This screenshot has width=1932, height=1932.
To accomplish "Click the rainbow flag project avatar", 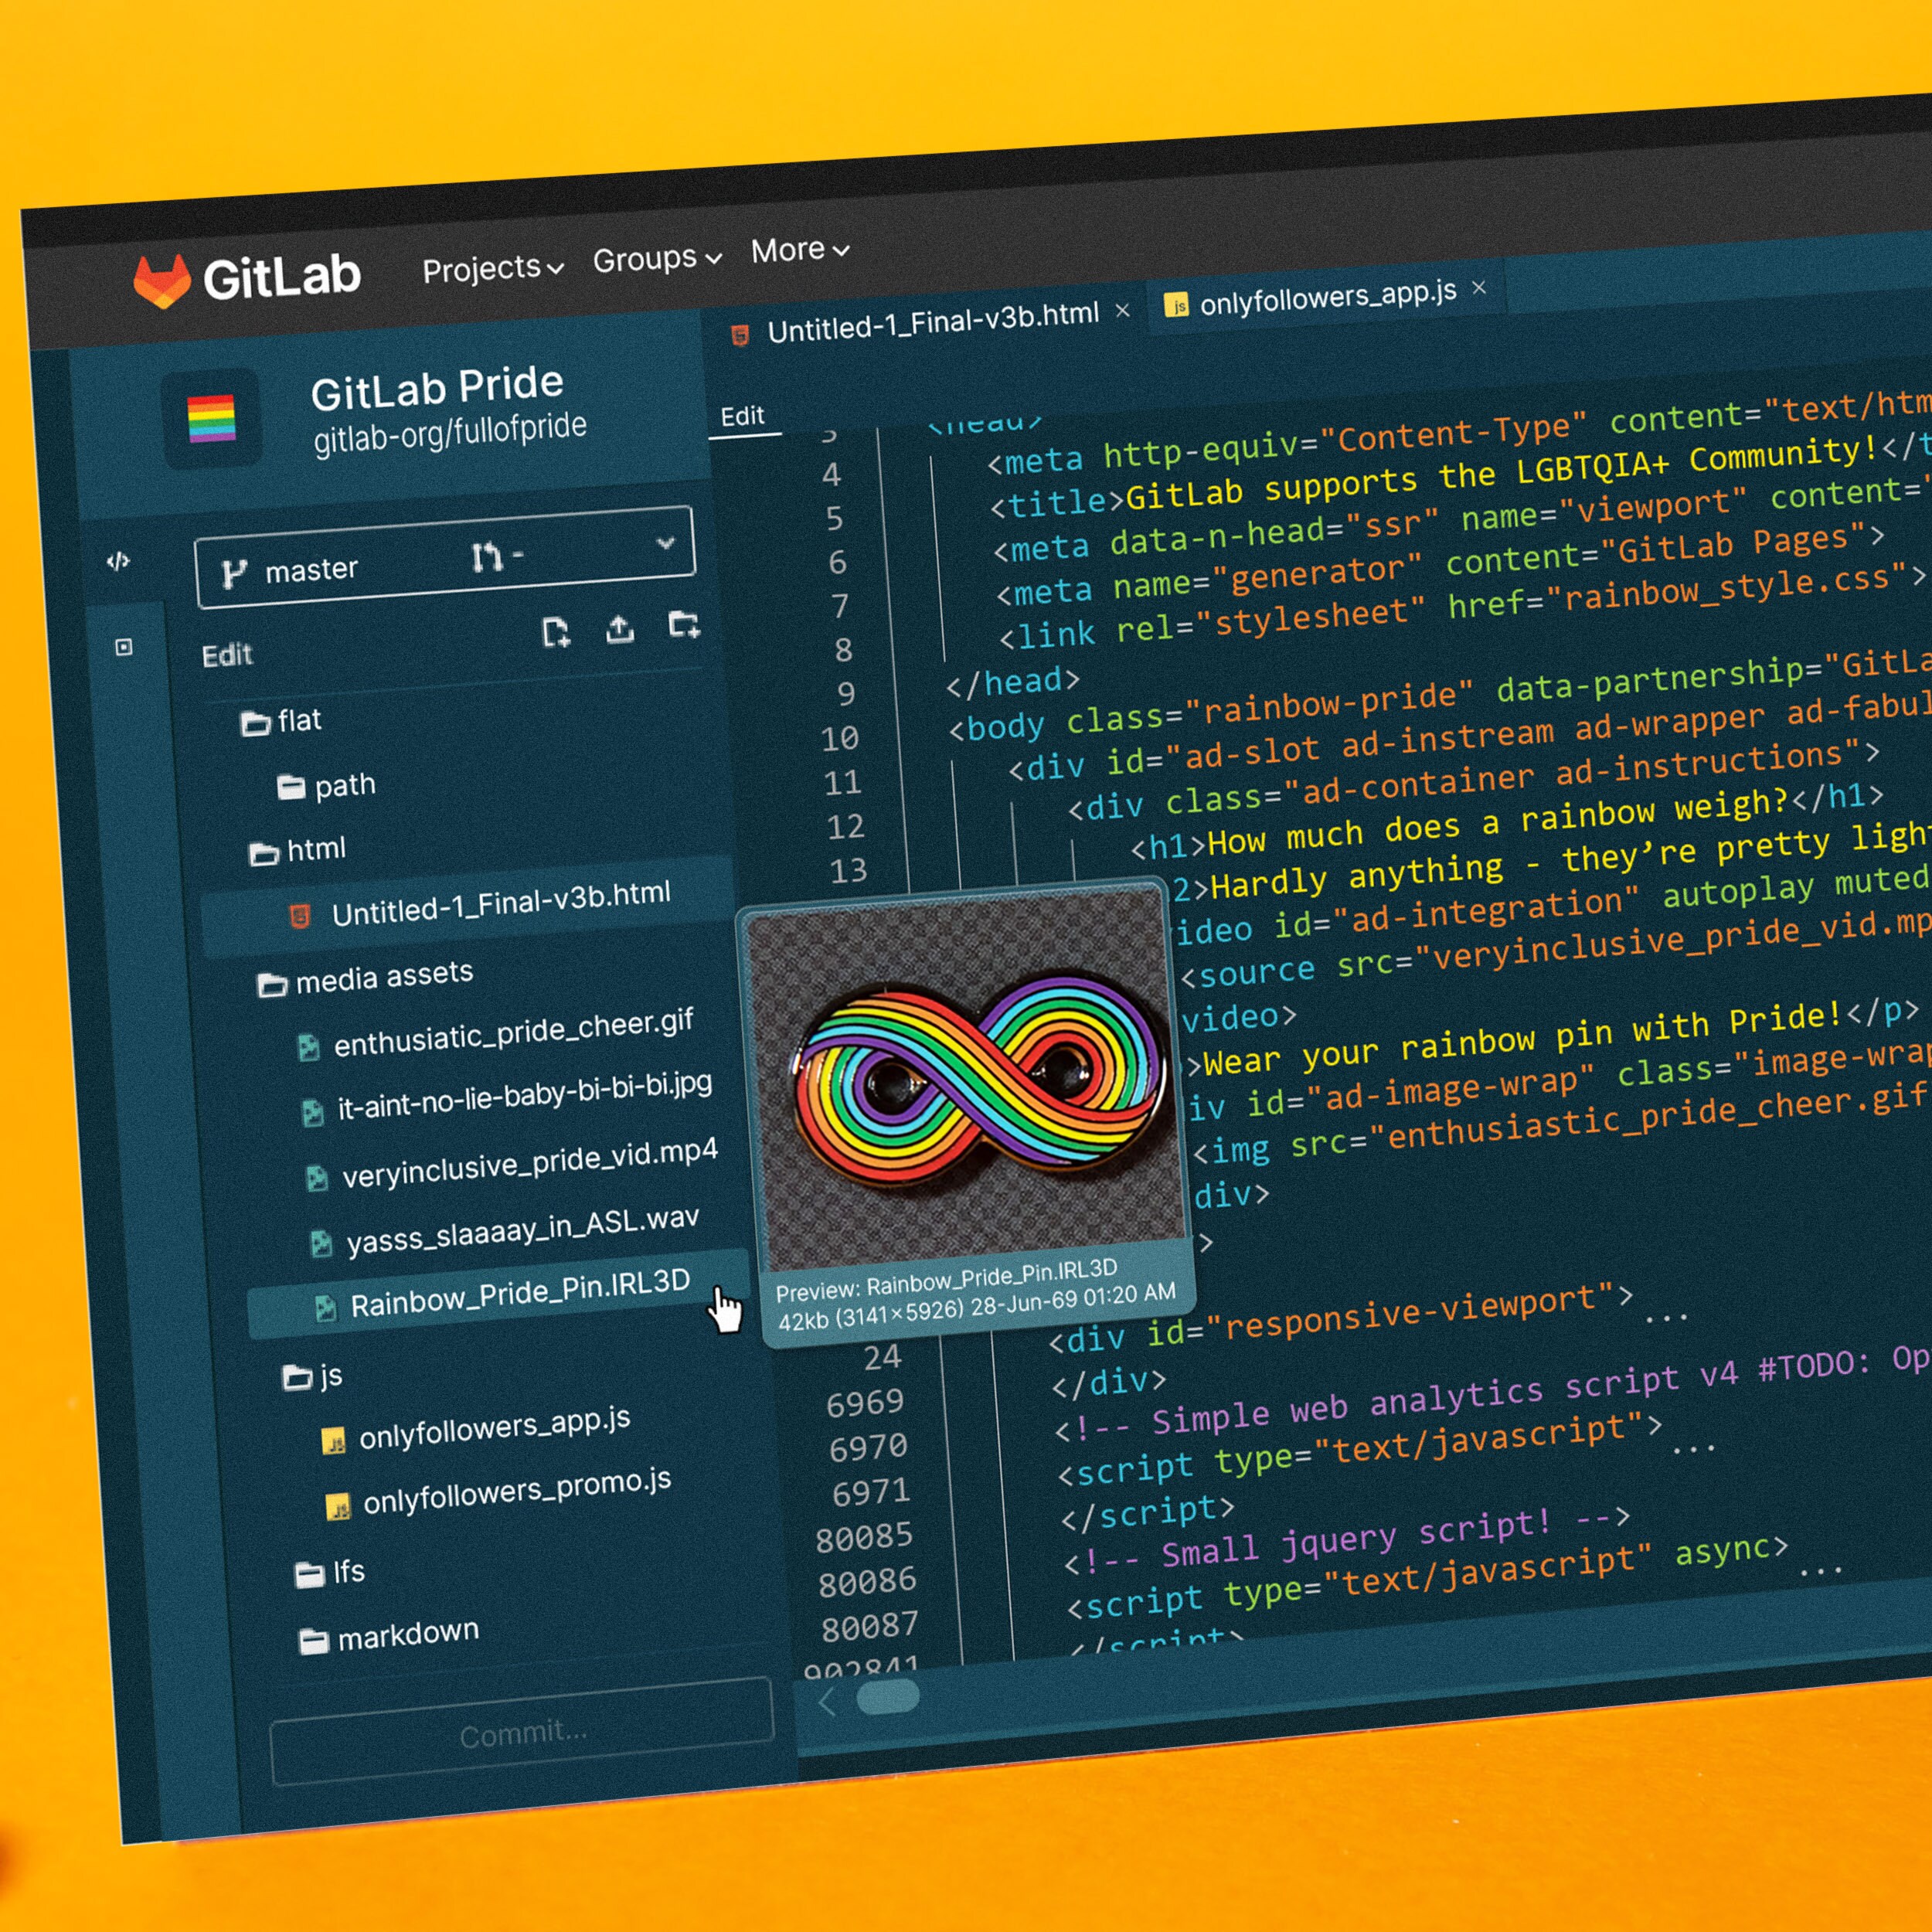I will pyautogui.click(x=211, y=418).
